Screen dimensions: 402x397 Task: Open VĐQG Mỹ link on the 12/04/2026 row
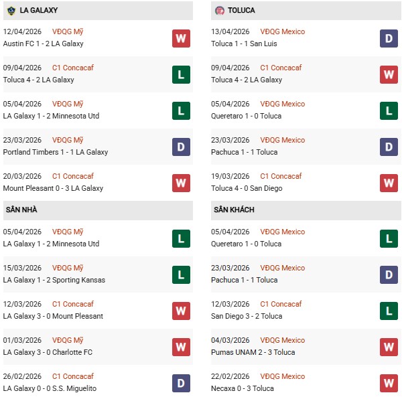pyautogui.click(x=68, y=31)
